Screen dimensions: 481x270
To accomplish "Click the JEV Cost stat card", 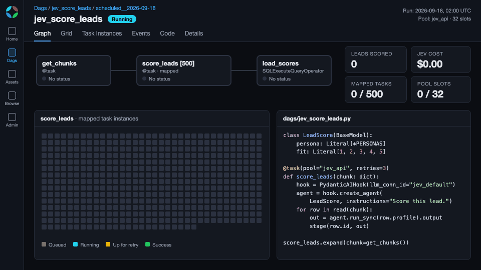I will pyautogui.click(x=441, y=59).
